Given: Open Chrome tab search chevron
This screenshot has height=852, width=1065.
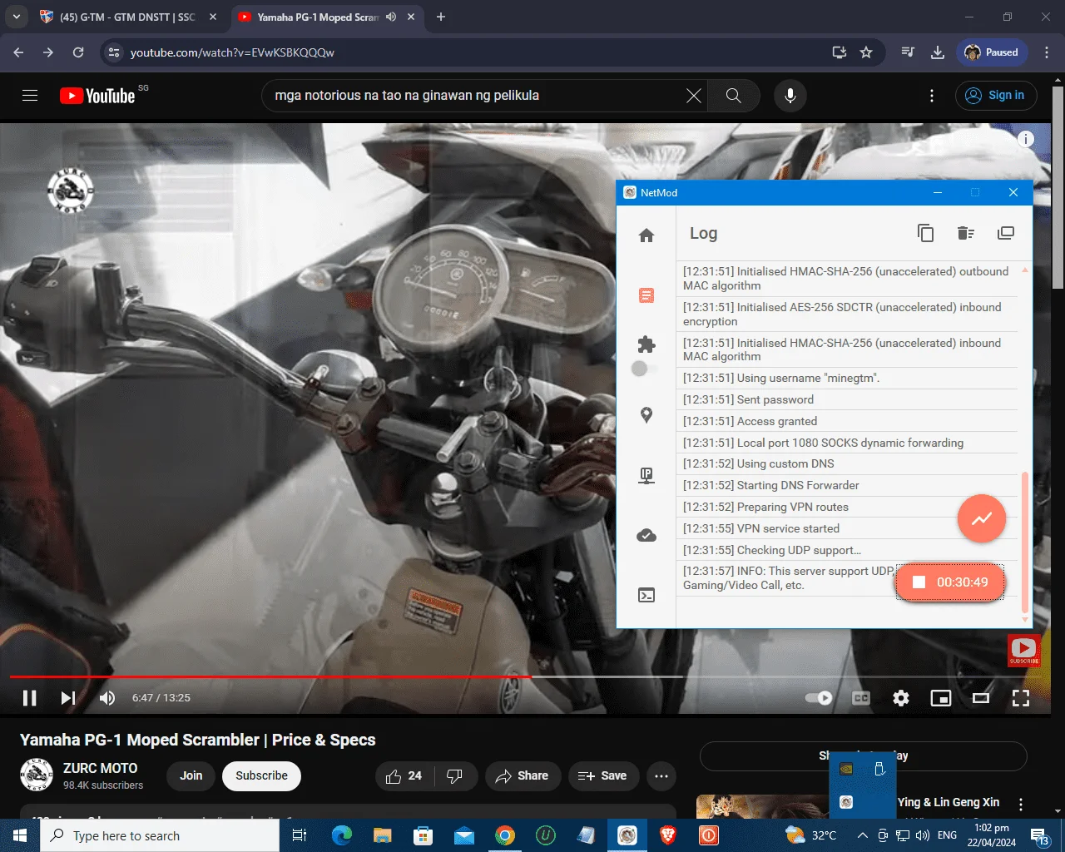Looking at the screenshot, I should click(x=17, y=17).
